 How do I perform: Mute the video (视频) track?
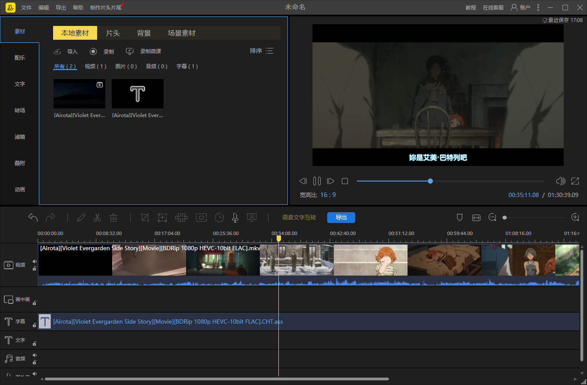(35, 261)
